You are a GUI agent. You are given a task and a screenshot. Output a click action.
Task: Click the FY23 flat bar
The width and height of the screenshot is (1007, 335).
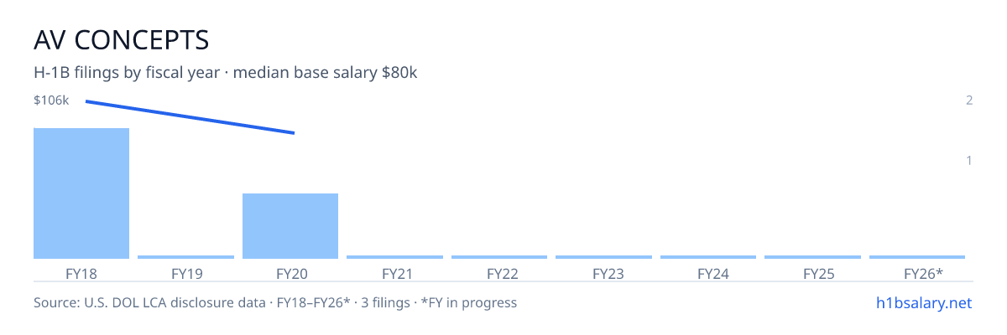603,257
